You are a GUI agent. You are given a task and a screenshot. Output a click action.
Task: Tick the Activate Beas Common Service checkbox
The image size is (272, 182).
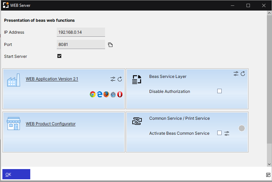(219, 133)
